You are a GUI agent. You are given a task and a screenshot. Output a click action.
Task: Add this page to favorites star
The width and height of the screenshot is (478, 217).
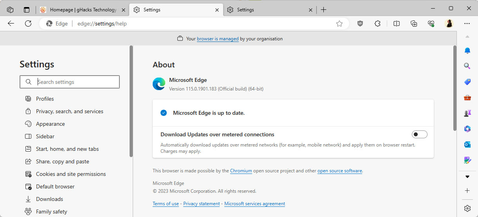pos(339,24)
